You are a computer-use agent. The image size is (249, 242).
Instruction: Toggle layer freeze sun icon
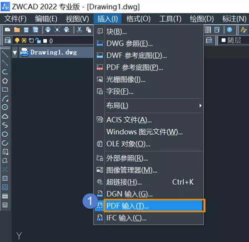pos(24,40)
